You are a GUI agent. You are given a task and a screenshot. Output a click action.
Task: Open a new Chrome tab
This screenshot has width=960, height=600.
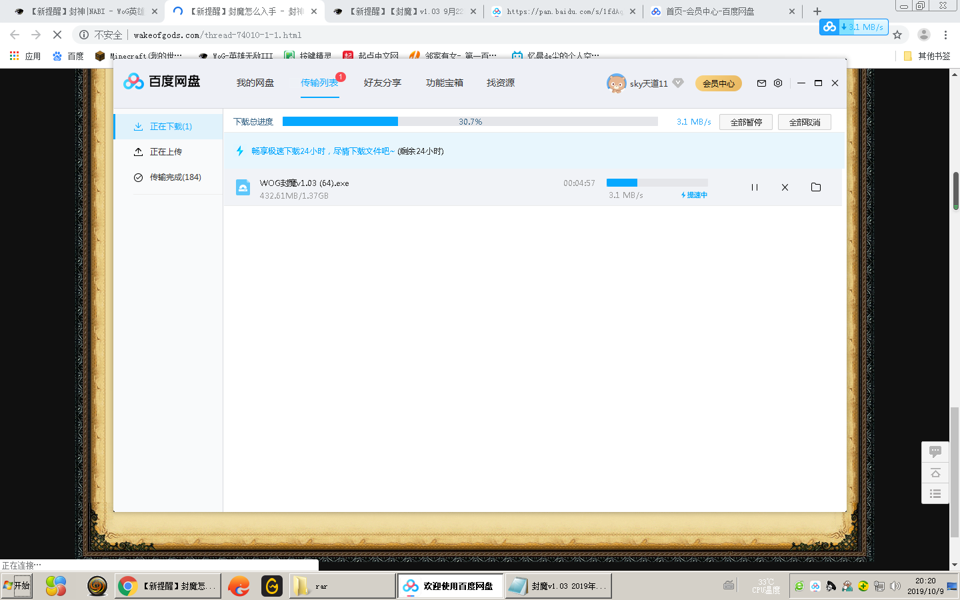(817, 11)
